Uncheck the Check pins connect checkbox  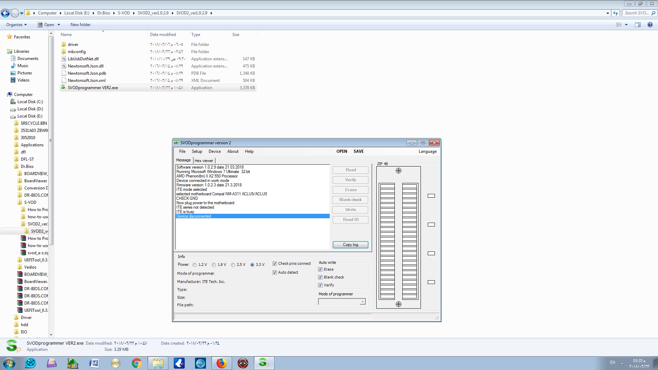tap(275, 264)
